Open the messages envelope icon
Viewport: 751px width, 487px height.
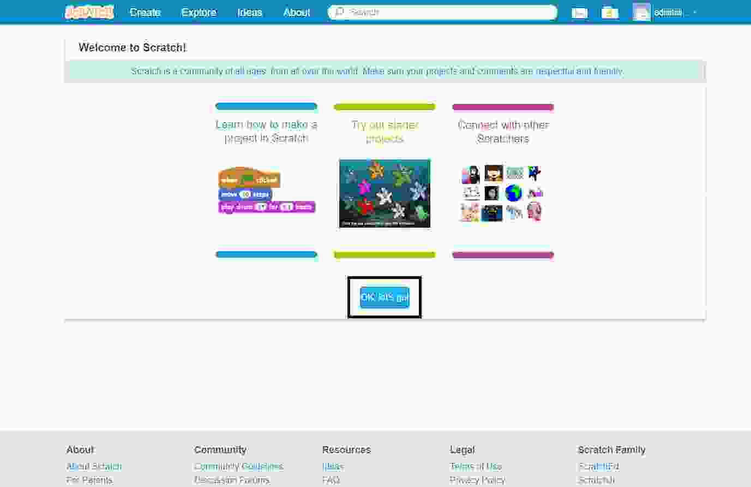point(579,13)
